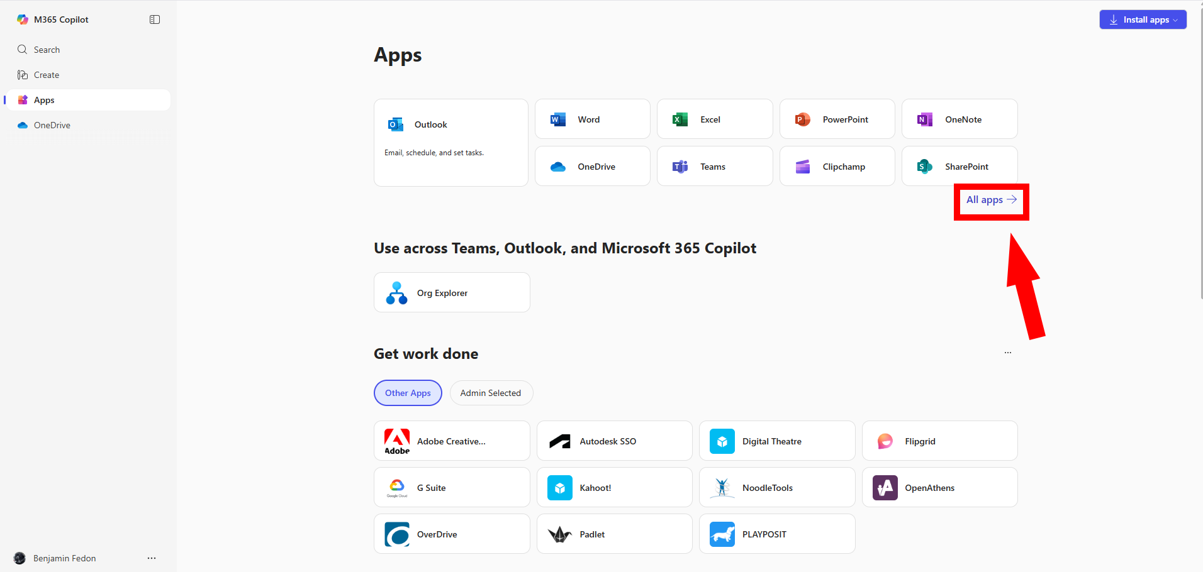1203x572 pixels.
Task: Select the Admin Selected filter tab
Action: tap(491, 393)
